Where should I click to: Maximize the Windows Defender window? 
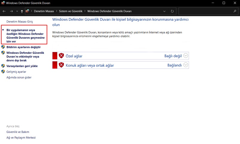pyautogui.click(x=224, y=3)
